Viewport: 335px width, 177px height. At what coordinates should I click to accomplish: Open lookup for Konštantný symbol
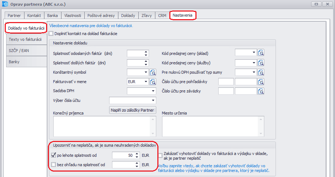(153, 72)
